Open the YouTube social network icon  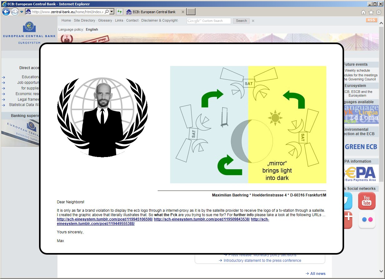coord(367,201)
